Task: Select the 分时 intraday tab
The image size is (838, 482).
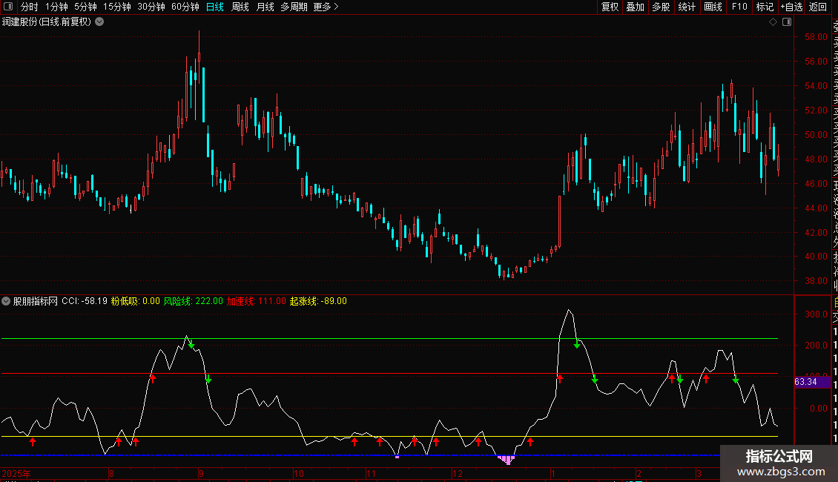Action: click(29, 7)
